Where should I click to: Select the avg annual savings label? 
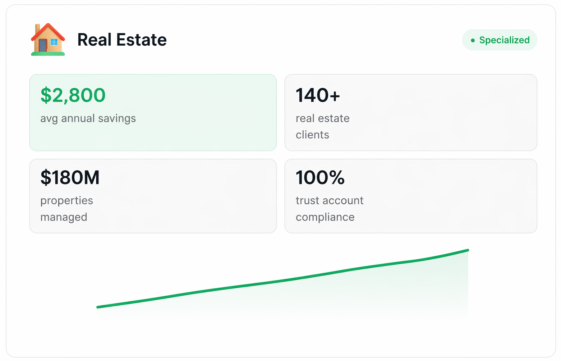click(88, 119)
